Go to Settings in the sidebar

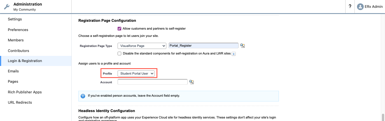[x=15, y=19]
